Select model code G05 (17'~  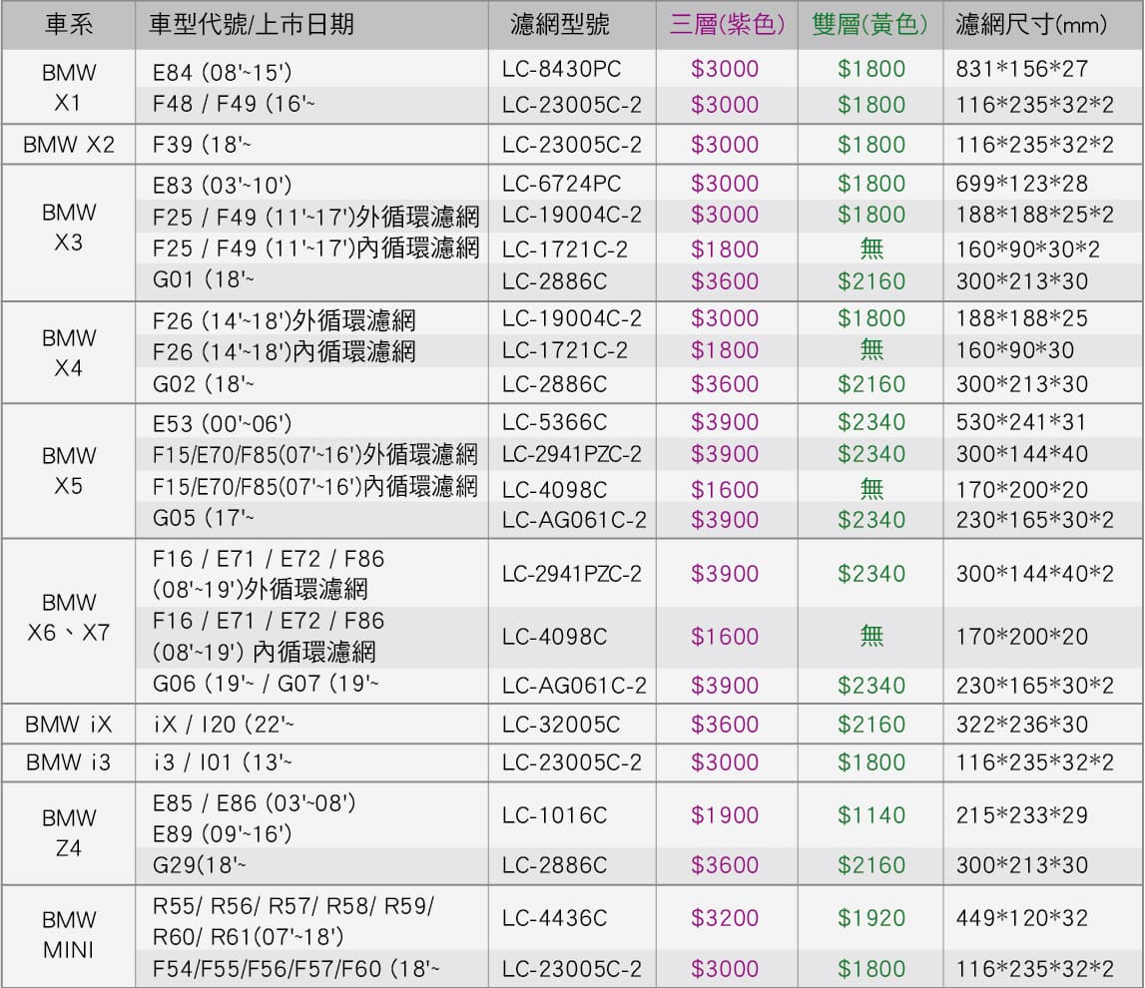coord(203,518)
